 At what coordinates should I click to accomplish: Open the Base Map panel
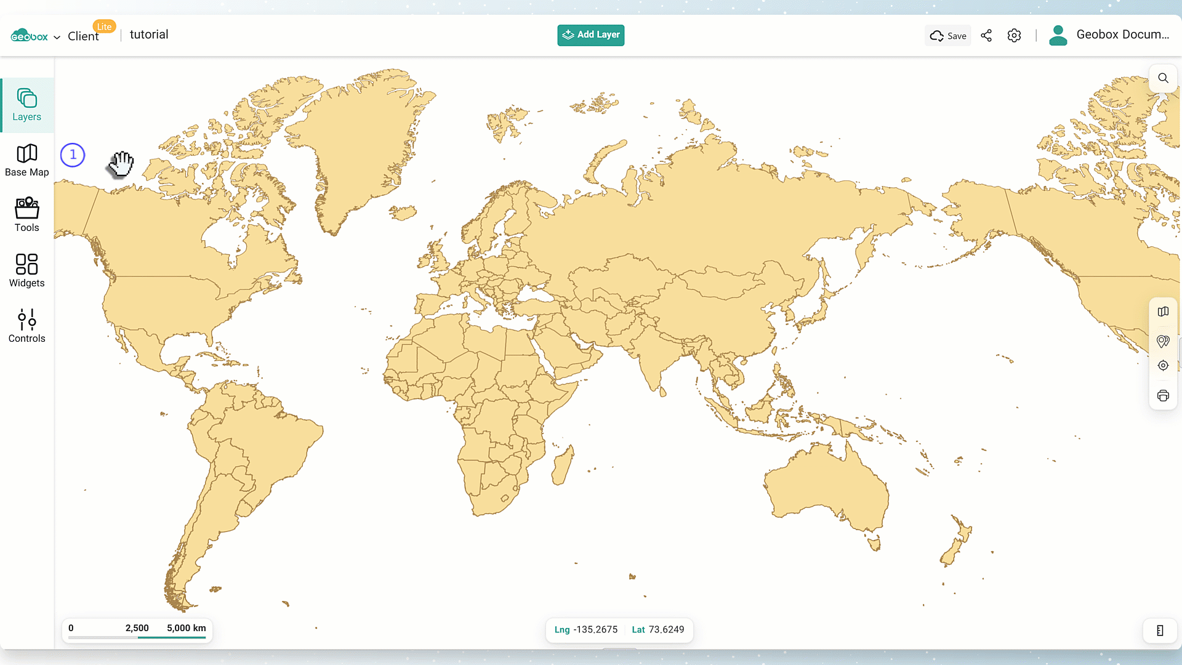27,161
